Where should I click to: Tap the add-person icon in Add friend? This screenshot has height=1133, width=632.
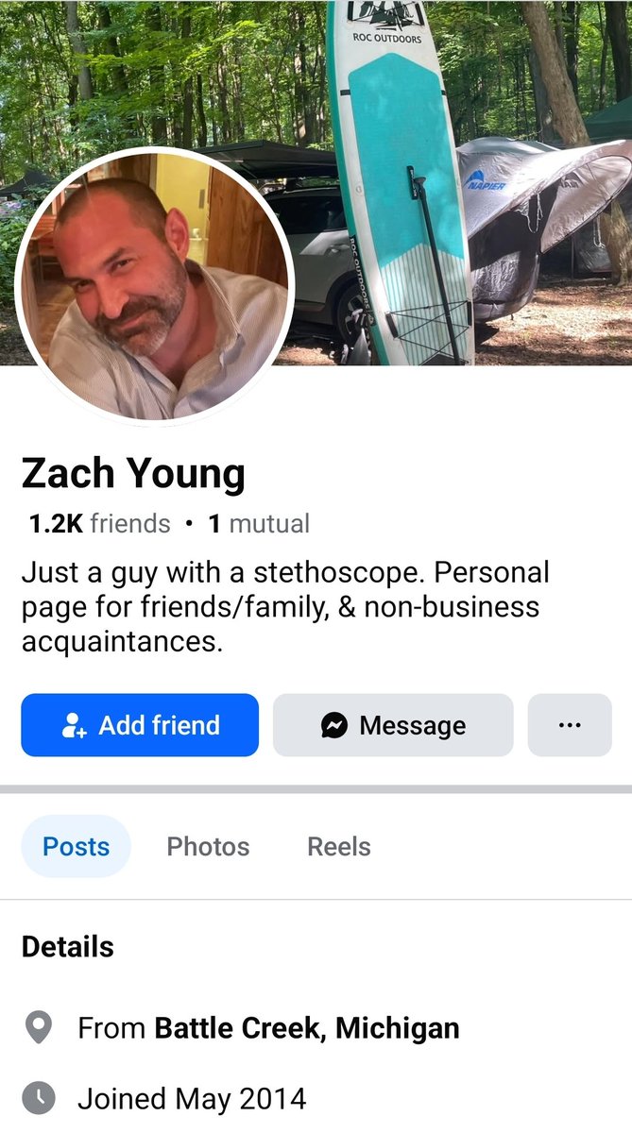point(74,725)
